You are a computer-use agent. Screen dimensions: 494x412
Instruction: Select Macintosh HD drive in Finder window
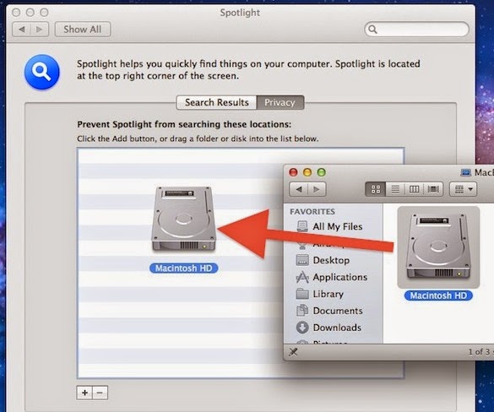pos(438,247)
